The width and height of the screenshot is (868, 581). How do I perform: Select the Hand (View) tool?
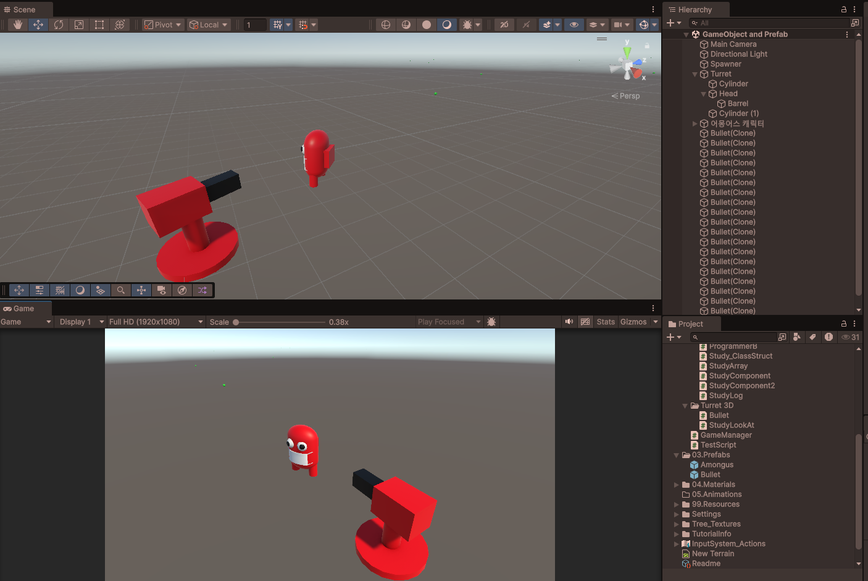tap(18, 25)
